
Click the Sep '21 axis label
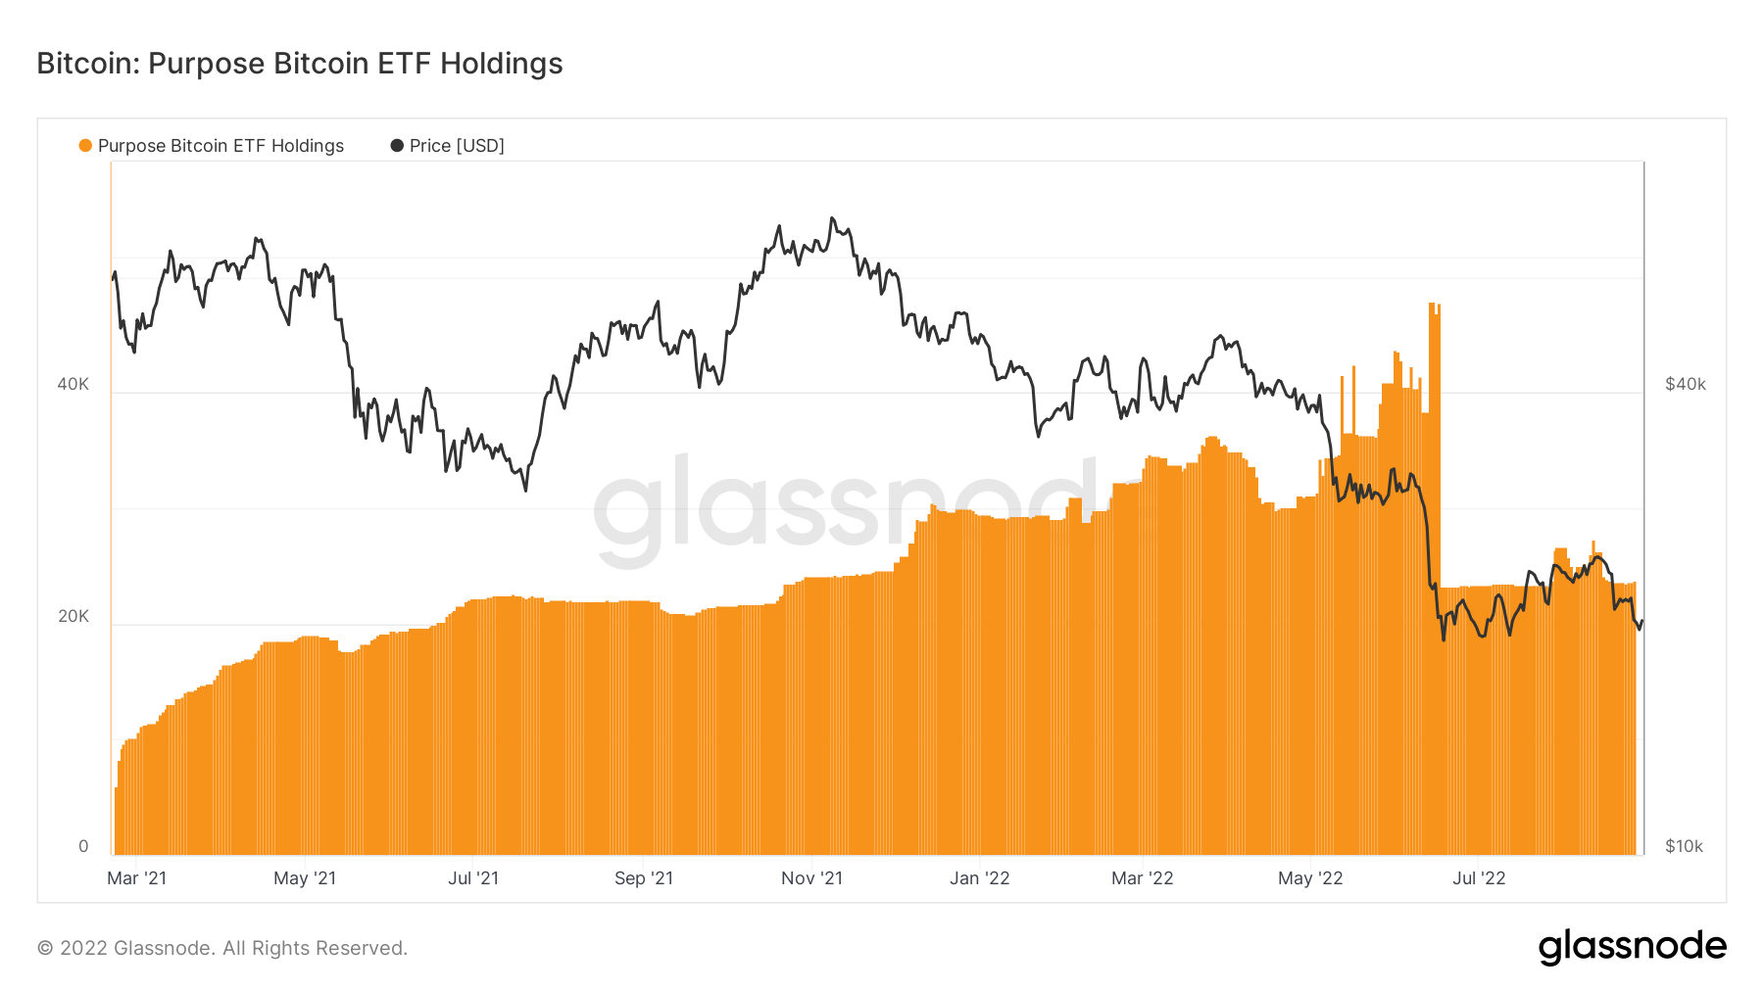tap(644, 878)
